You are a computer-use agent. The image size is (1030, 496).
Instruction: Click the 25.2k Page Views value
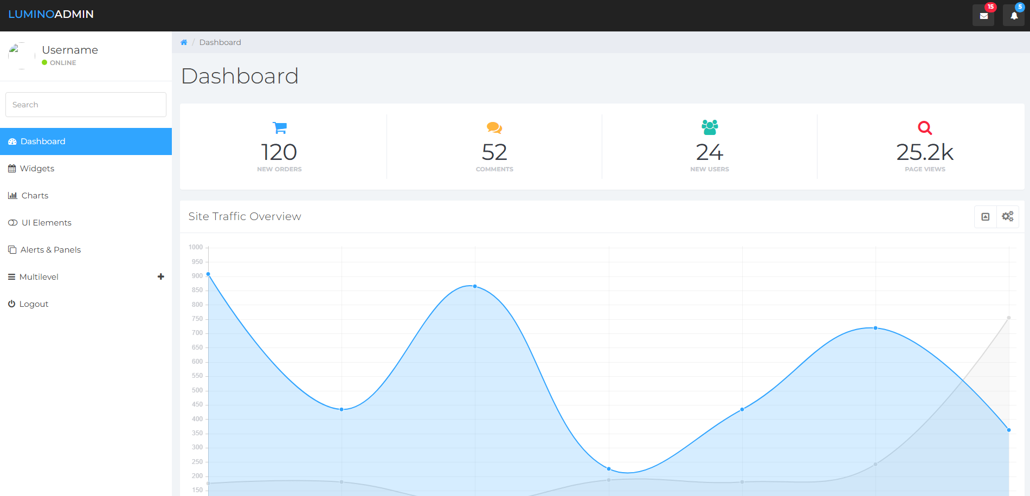[925, 152]
